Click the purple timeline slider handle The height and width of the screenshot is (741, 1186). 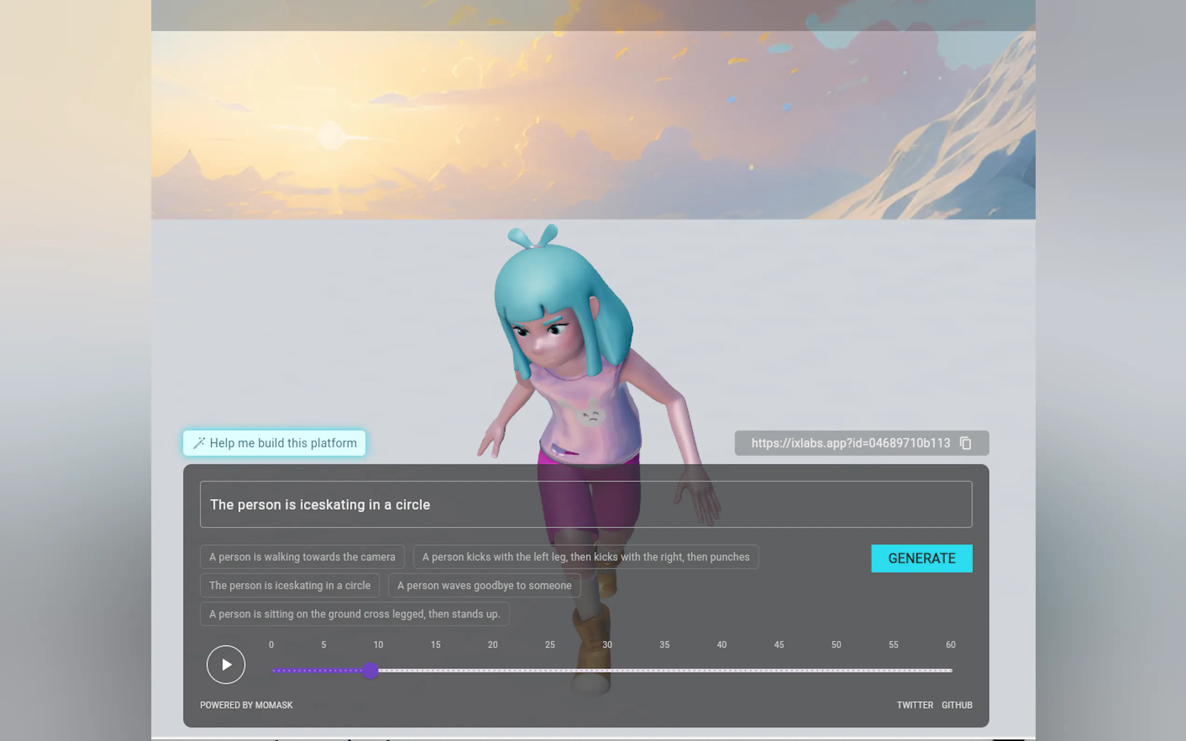click(371, 671)
